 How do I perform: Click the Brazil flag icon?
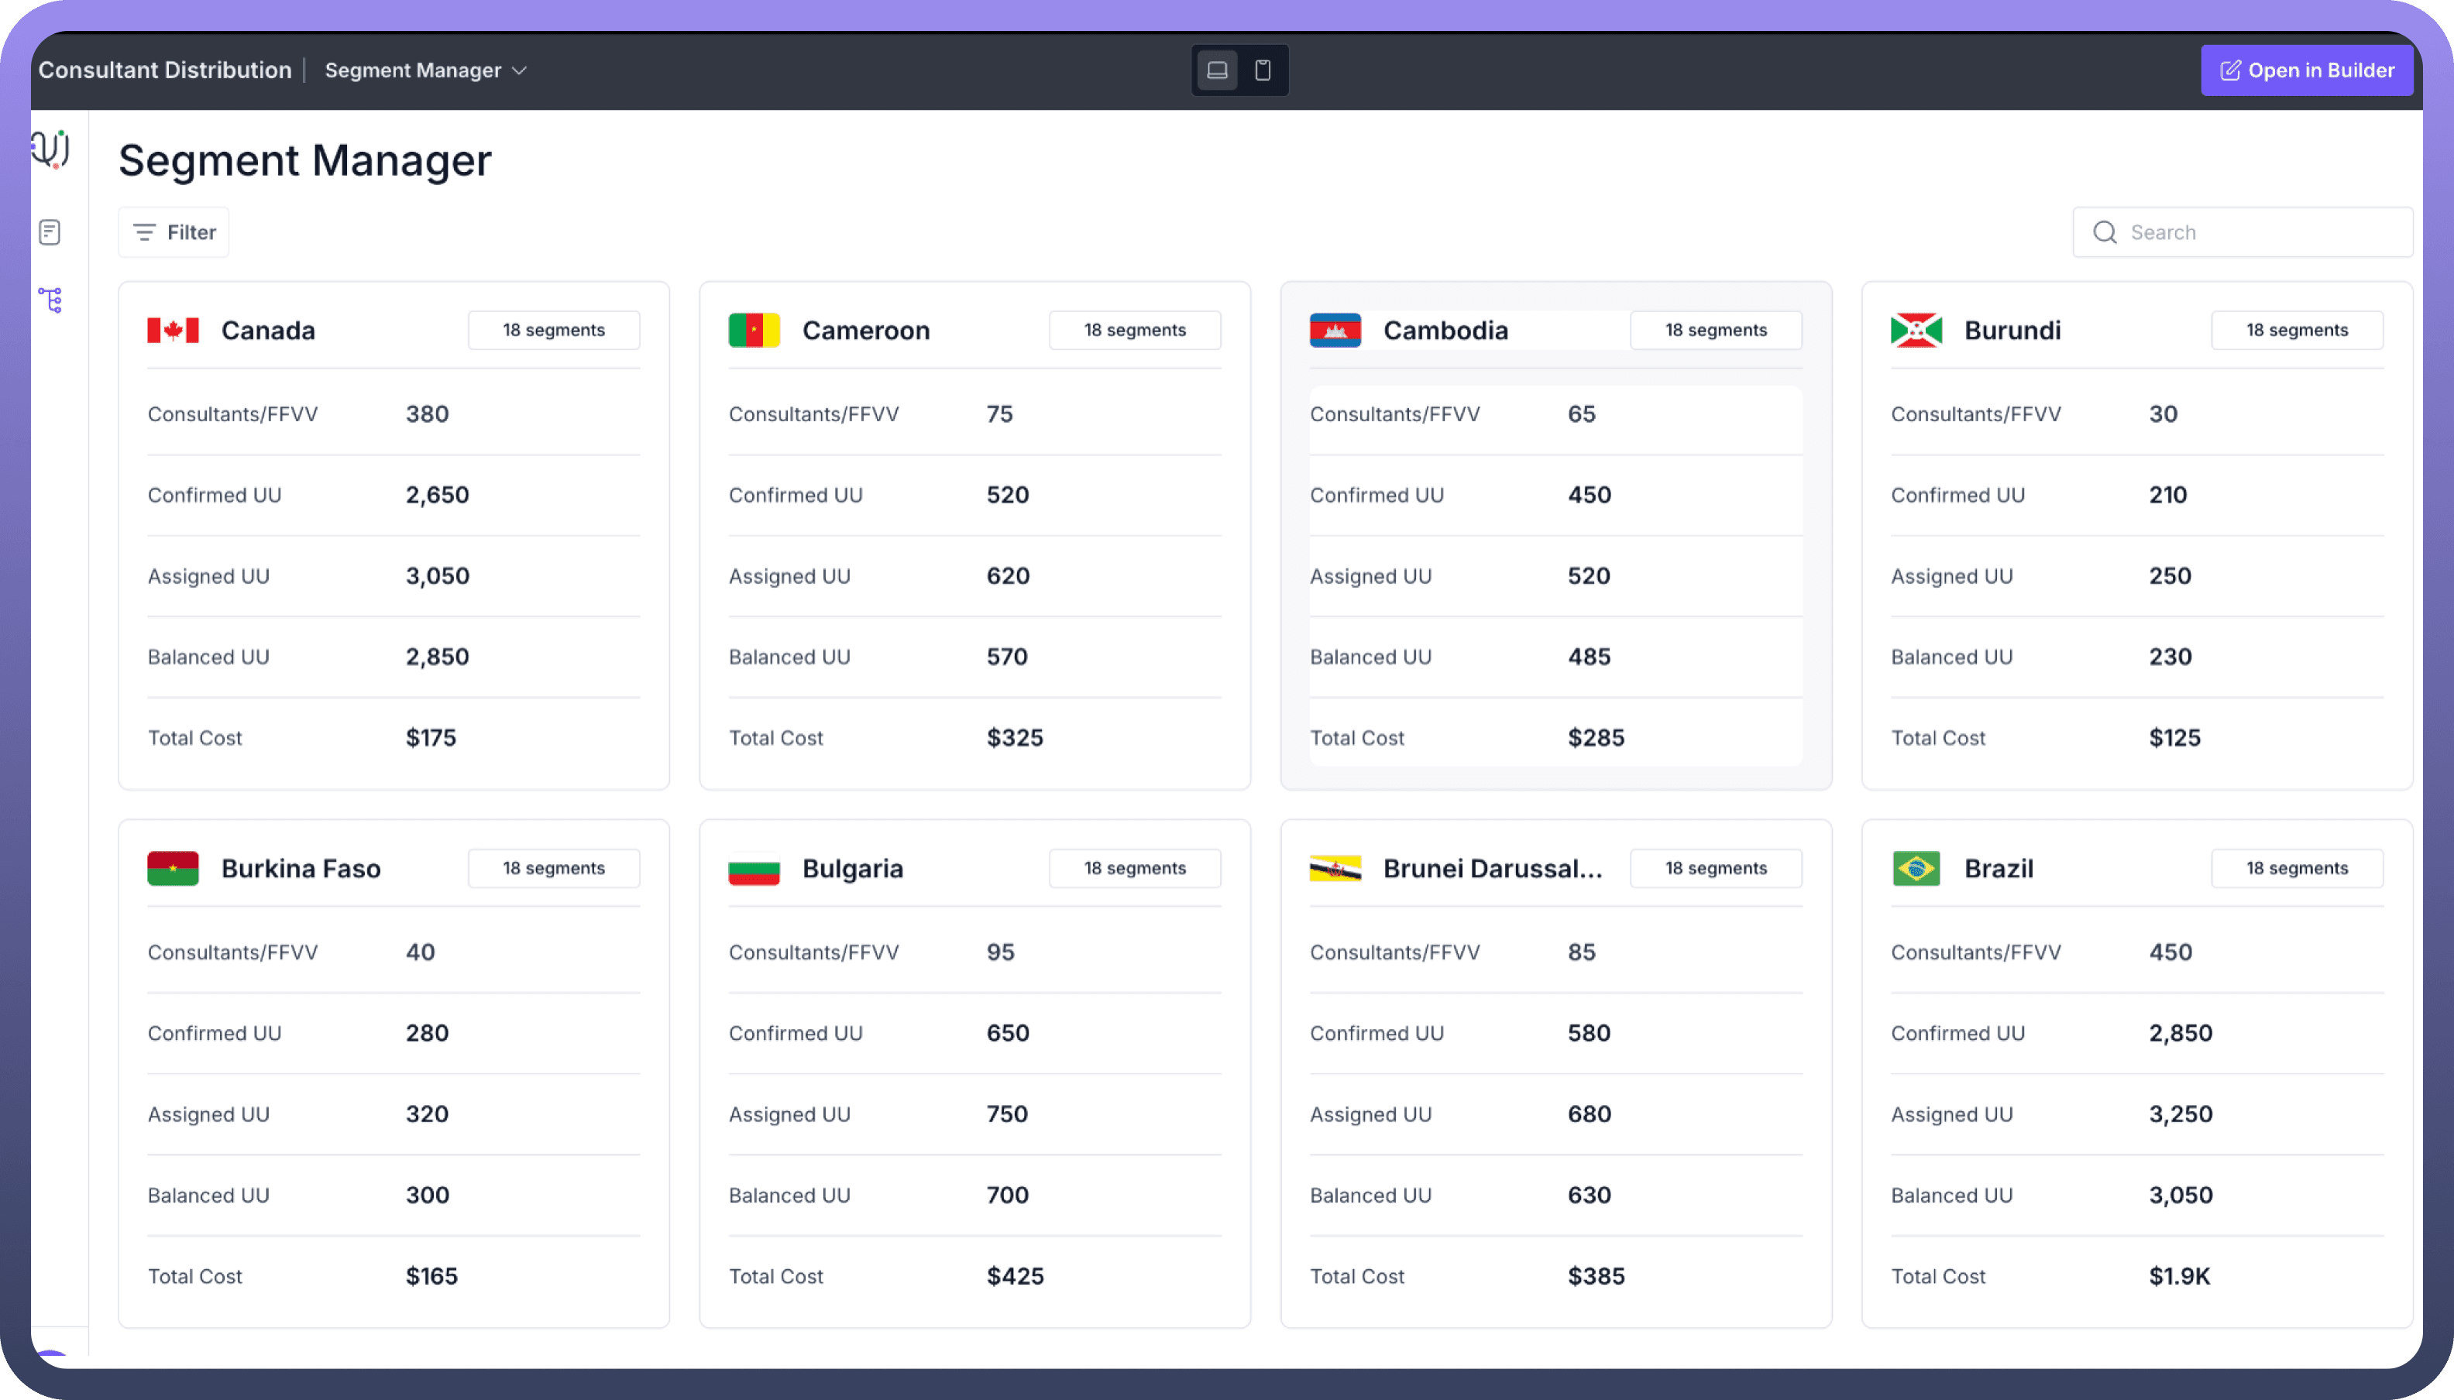(1916, 868)
